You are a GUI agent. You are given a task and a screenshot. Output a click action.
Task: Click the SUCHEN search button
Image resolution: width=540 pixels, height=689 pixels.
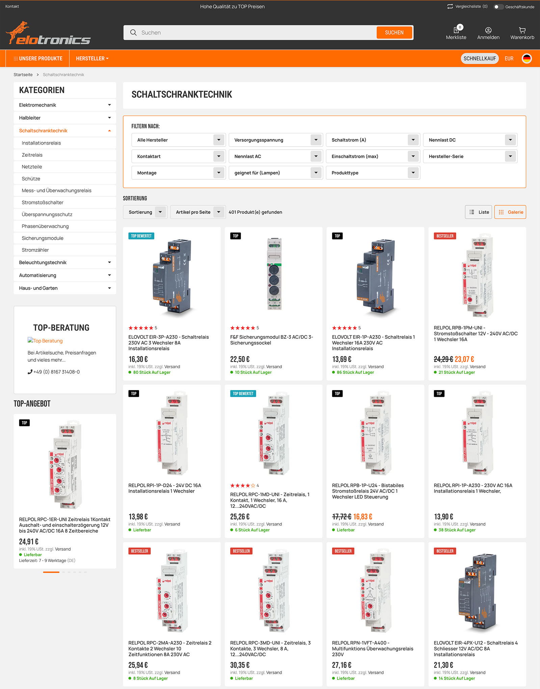point(394,32)
